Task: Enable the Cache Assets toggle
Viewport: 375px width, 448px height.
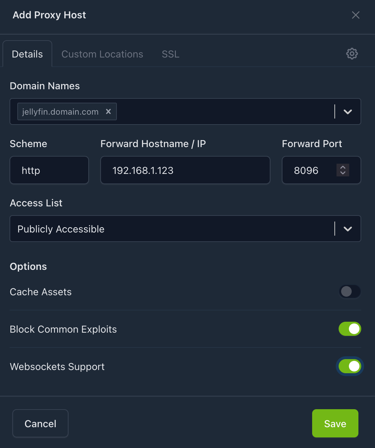Action: 350,292
